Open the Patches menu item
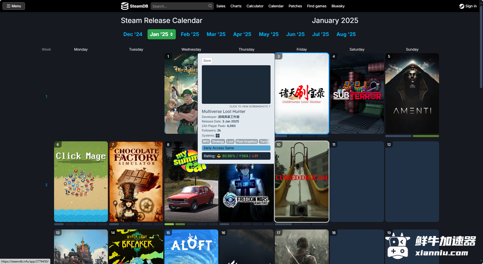 click(295, 6)
